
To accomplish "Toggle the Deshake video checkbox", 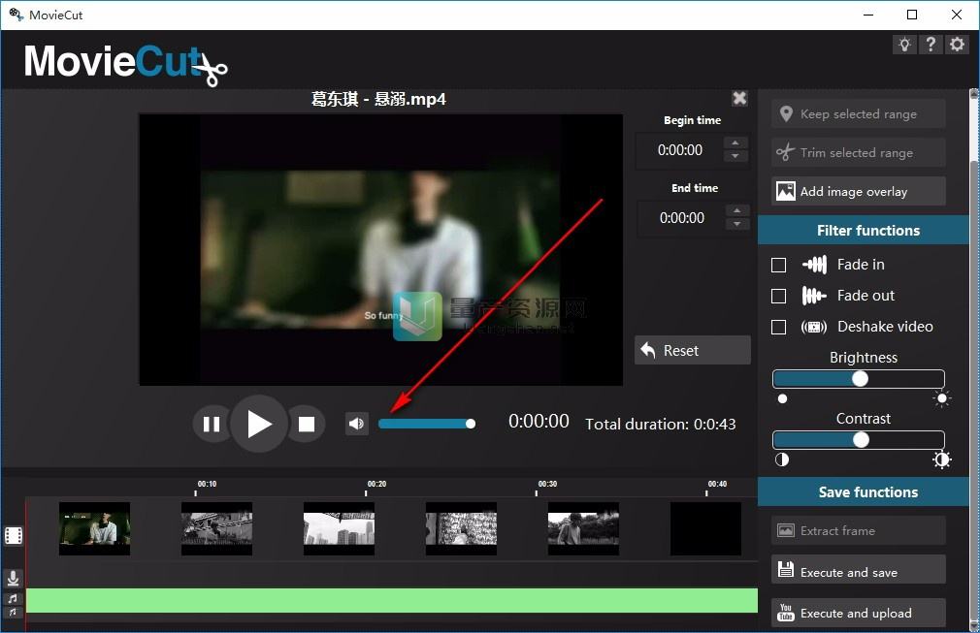I will pyautogui.click(x=778, y=327).
